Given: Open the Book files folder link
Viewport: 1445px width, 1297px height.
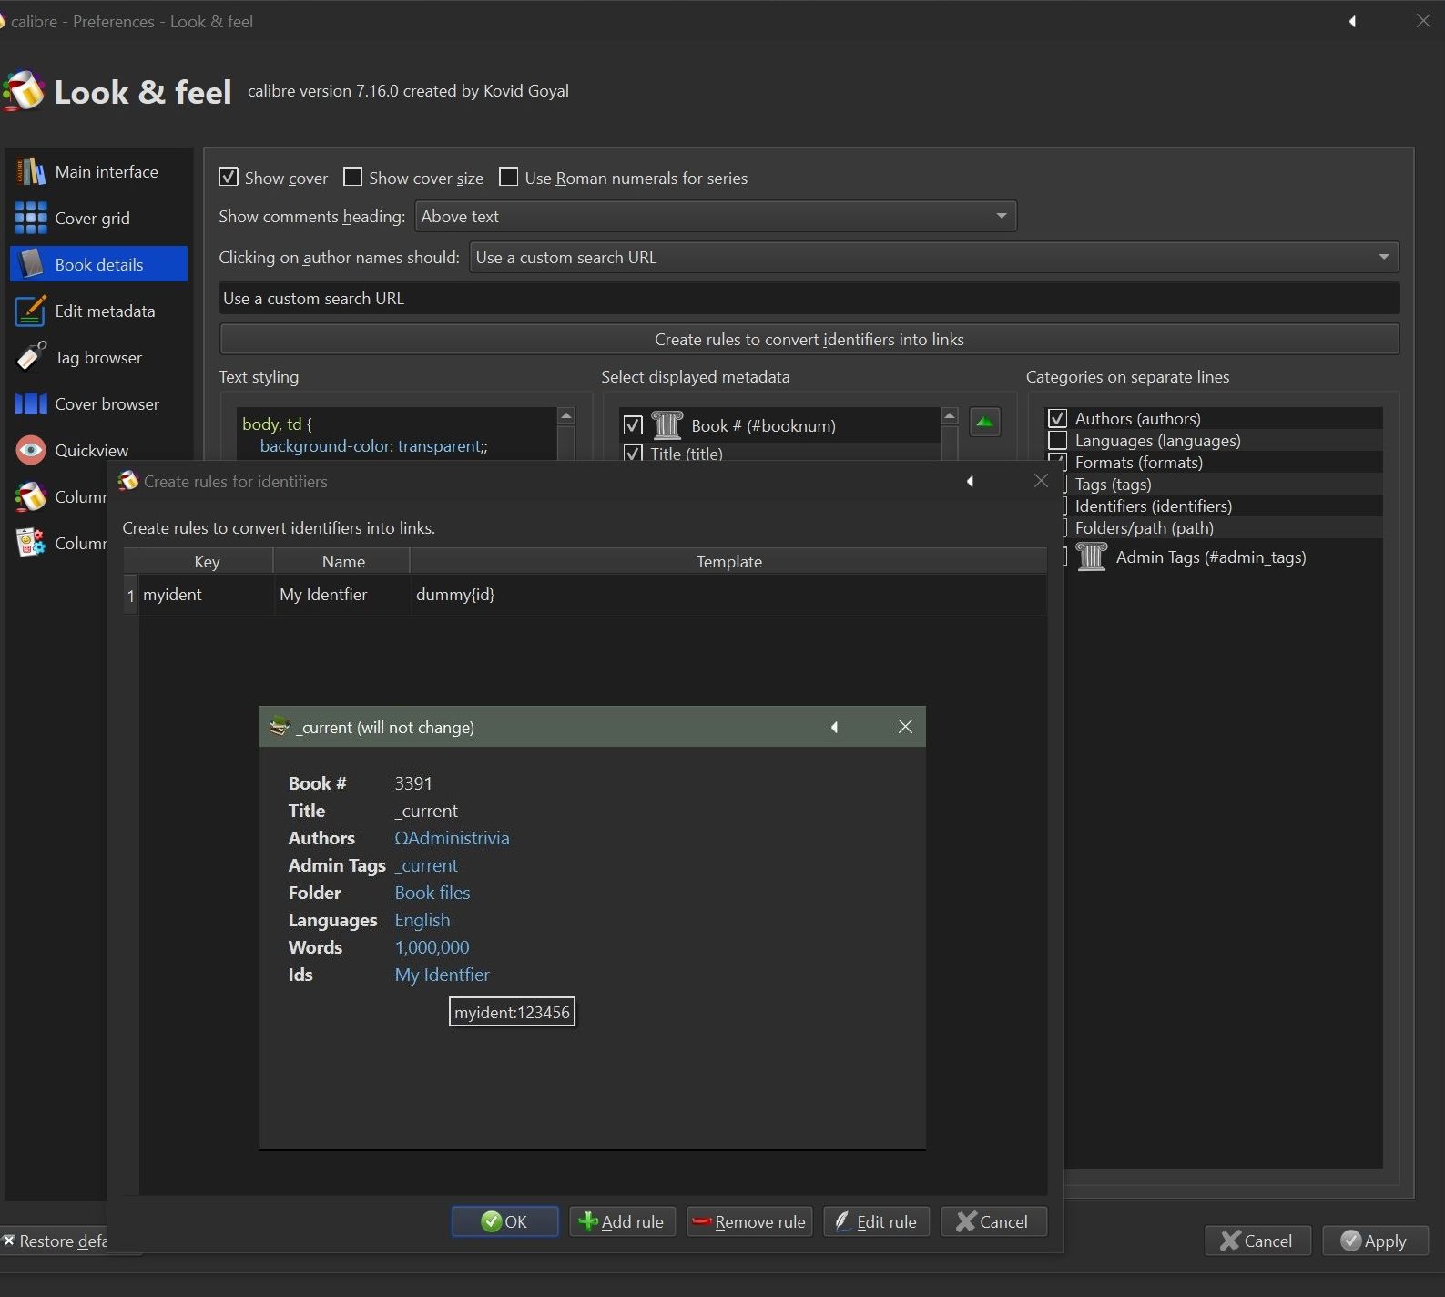Looking at the screenshot, I should tap(432, 893).
